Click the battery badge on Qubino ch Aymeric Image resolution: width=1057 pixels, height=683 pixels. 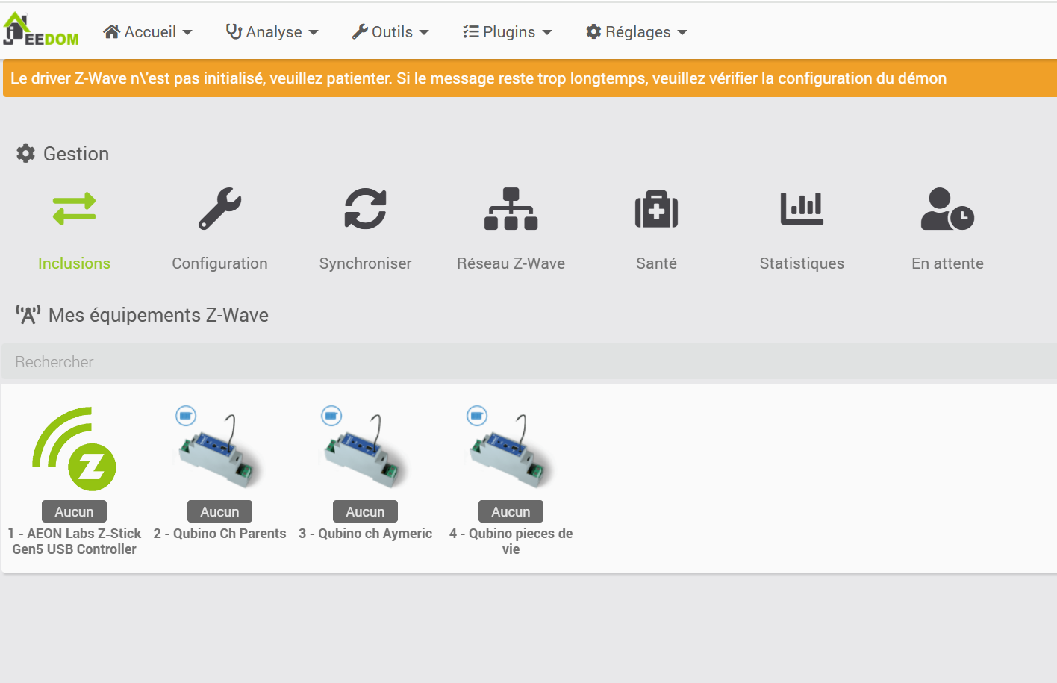click(331, 415)
